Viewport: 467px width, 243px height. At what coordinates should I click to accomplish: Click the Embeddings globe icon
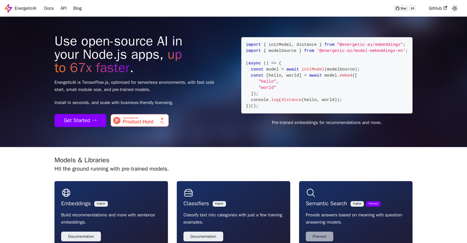(66, 193)
